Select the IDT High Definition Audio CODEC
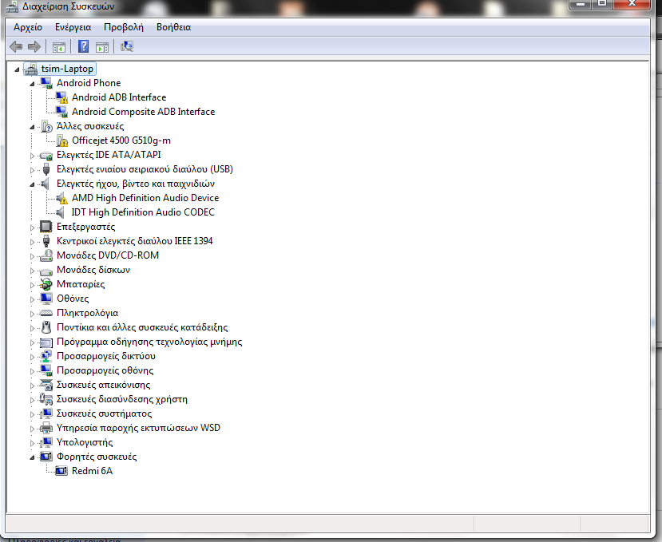662x542 pixels. click(x=143, y=212)
